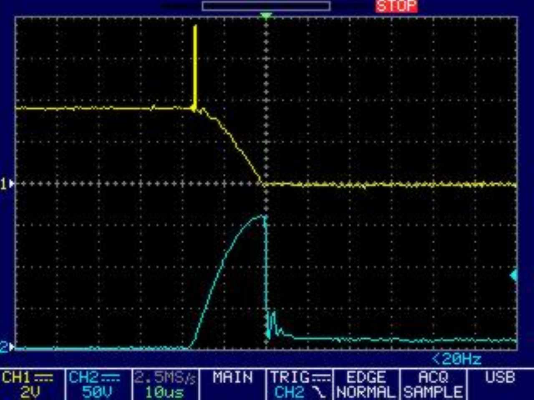The width and height of the screenshot is (534, 400).
Task: Open the CH2 50V vertical scale setting
Action: (97, 392)
